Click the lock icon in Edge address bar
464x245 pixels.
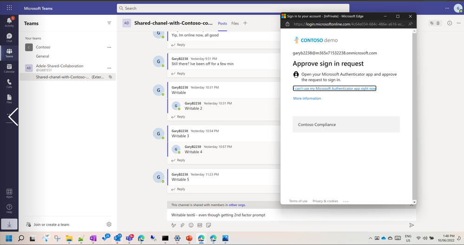coord(288,24)
